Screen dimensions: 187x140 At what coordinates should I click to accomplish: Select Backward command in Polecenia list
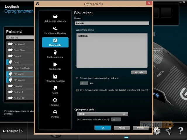pyautogui.click(x=20, y=44)
